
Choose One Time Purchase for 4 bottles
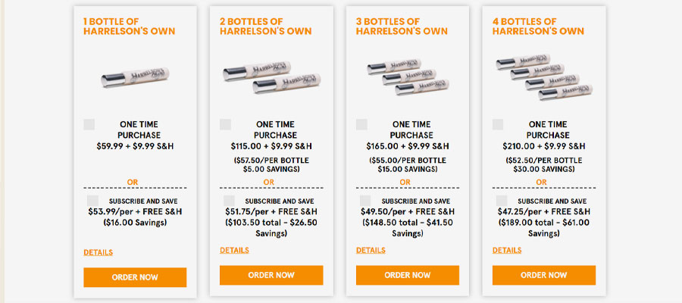498,125
